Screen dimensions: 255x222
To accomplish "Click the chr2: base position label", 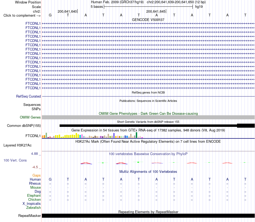I will click(x=37, y=11).
